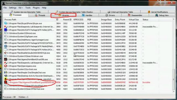Click the first Kaspersky icon, PID 3860
Image resolution: width=177 pixels, height=100 pixels.
tap(6, 27)
